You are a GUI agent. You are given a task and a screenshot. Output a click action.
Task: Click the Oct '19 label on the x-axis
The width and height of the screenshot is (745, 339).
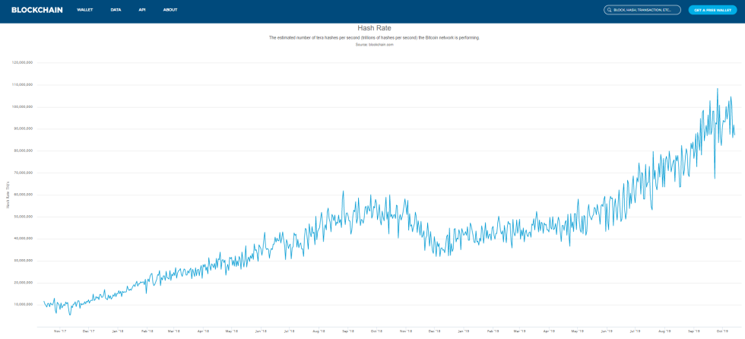tap(721, 331)
